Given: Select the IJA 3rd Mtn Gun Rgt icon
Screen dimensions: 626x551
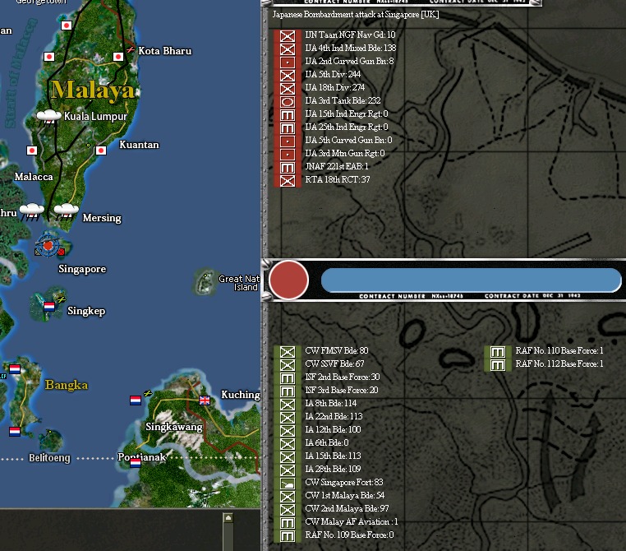Looking at the screenshot, I should click(288, 155).
